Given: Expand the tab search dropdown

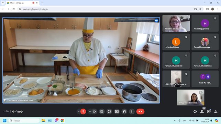Looking at the screenshot, I should 3,3.
